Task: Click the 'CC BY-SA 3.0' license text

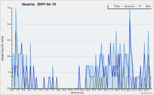Action: tap(146, 93)
